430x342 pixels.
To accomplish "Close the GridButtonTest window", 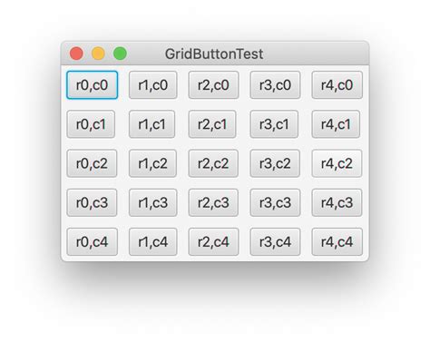I will [x=76, y=54].
